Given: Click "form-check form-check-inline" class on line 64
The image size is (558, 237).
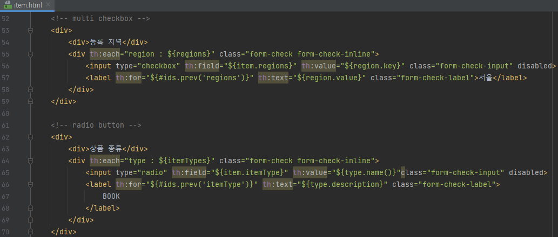Looking at the screenshot, I should tap(310, 161).
